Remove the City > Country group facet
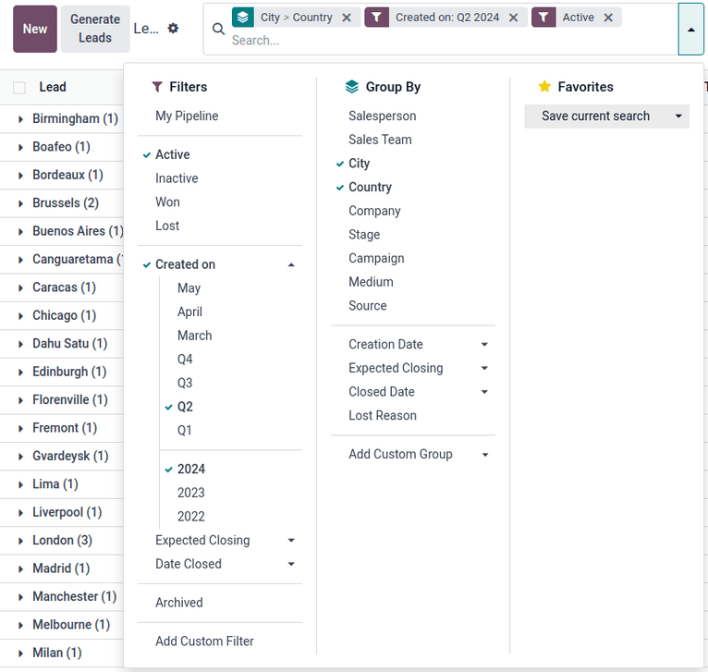The width and height of the screenshot is (708, 672). click(x=347, y=18)
